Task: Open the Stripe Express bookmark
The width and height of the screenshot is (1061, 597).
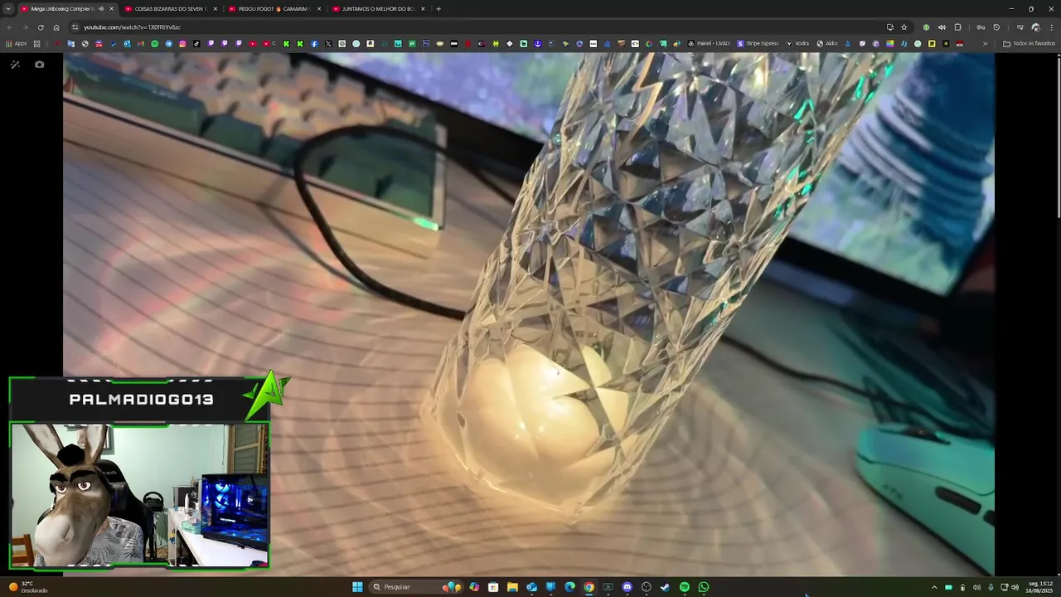Action: pyautogui.click(x=758, y=43)
